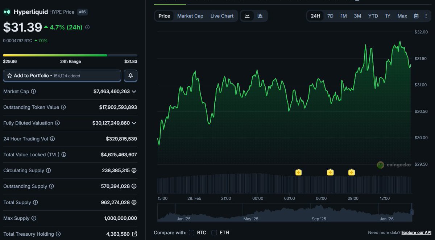Select the 3M time range
435x240 pixels.
coord(357,16)
